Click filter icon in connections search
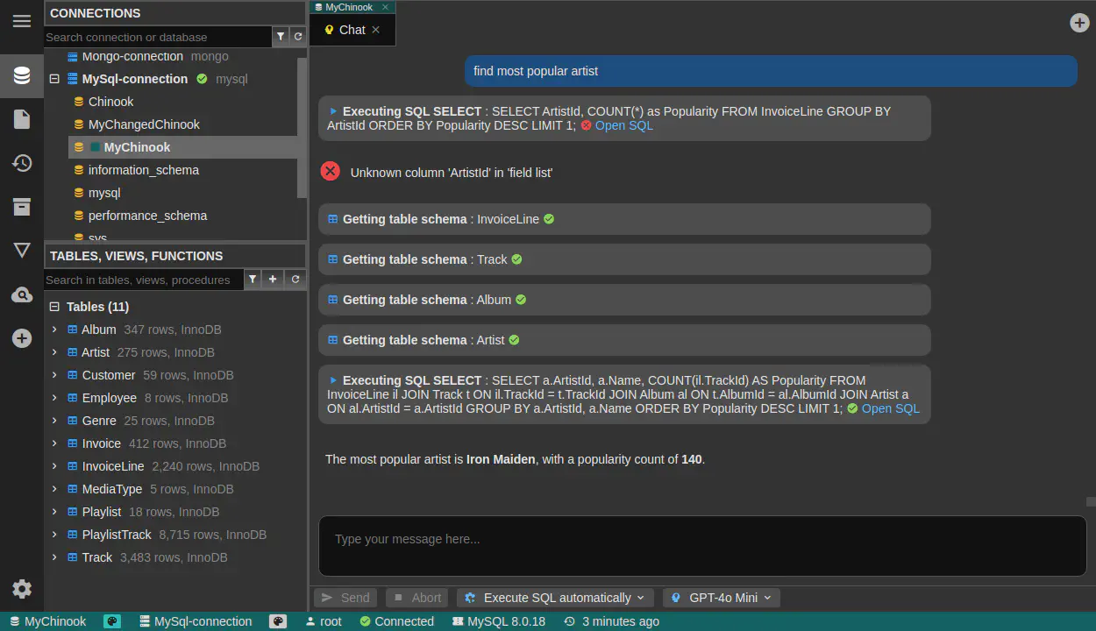This screenshot has width=1096, height=631. 281,37
